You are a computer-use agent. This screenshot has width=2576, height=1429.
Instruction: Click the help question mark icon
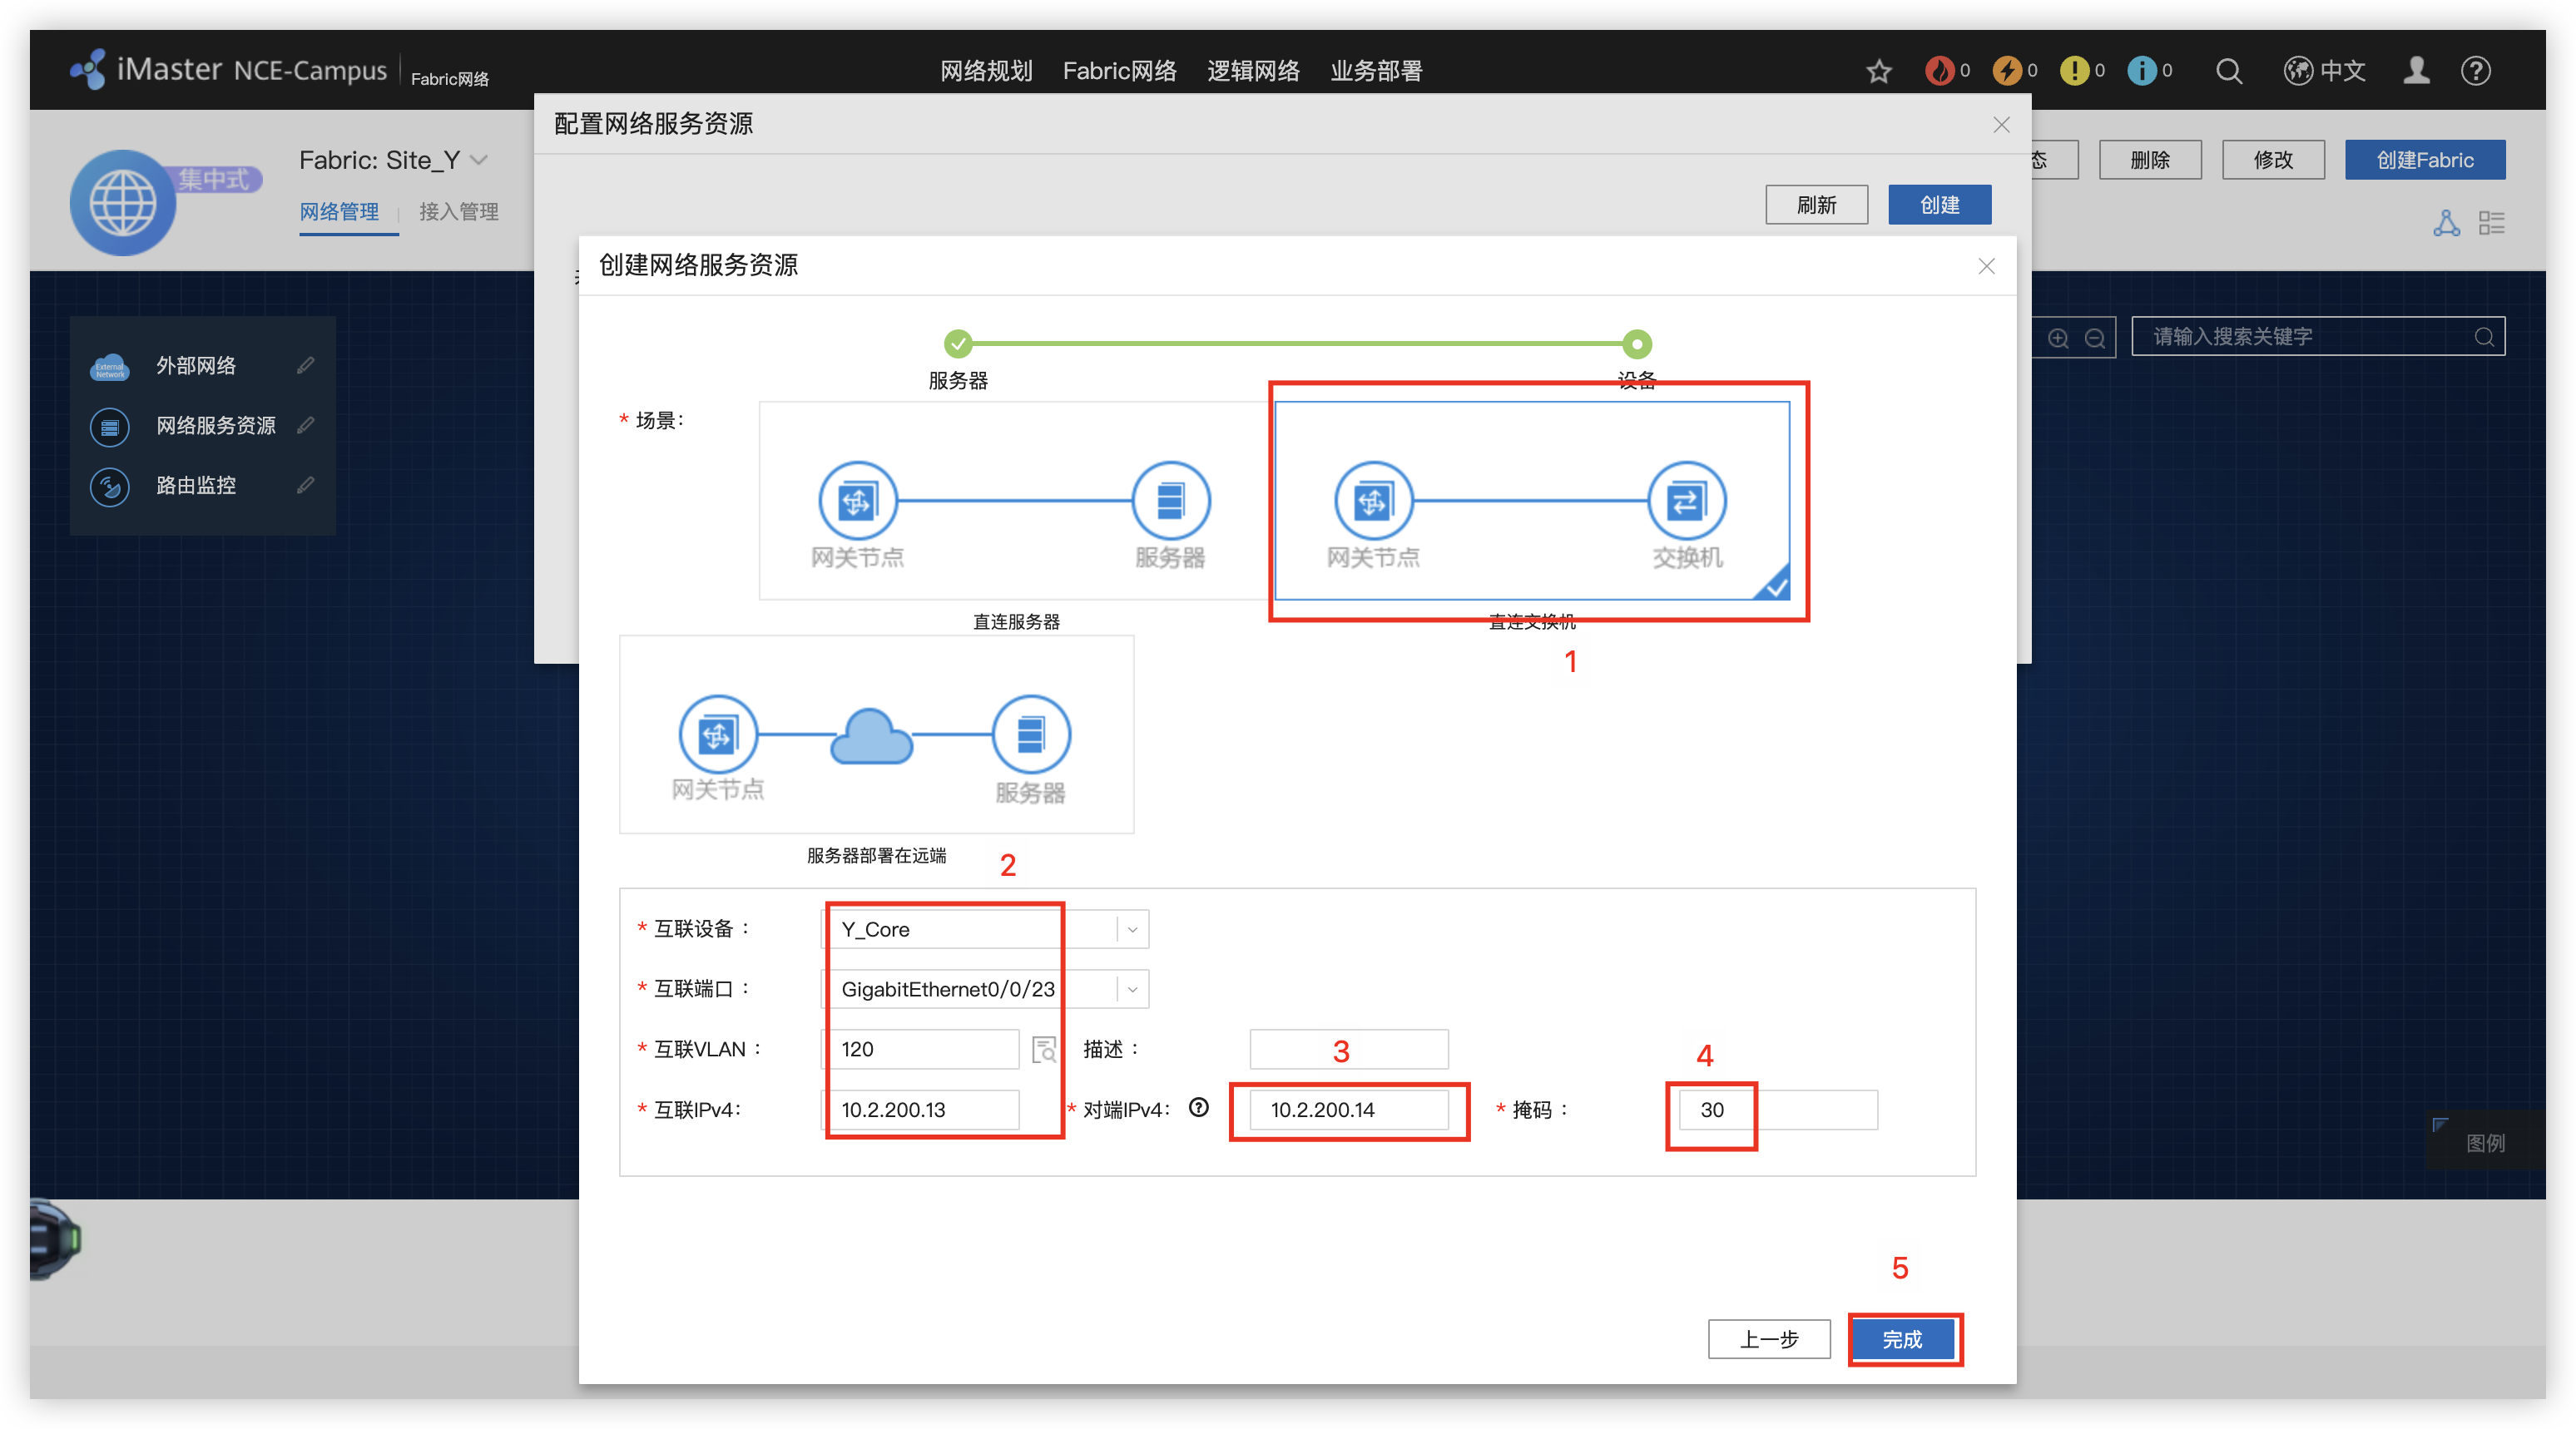pyautogui.click(x=2475, y=71)
